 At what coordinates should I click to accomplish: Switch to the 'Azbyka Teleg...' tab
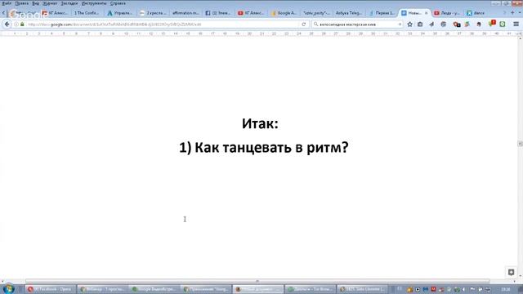(349, 13)
